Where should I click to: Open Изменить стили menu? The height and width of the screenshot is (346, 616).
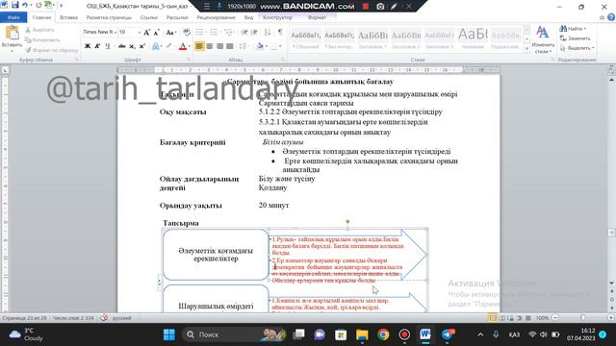[543, 40]
